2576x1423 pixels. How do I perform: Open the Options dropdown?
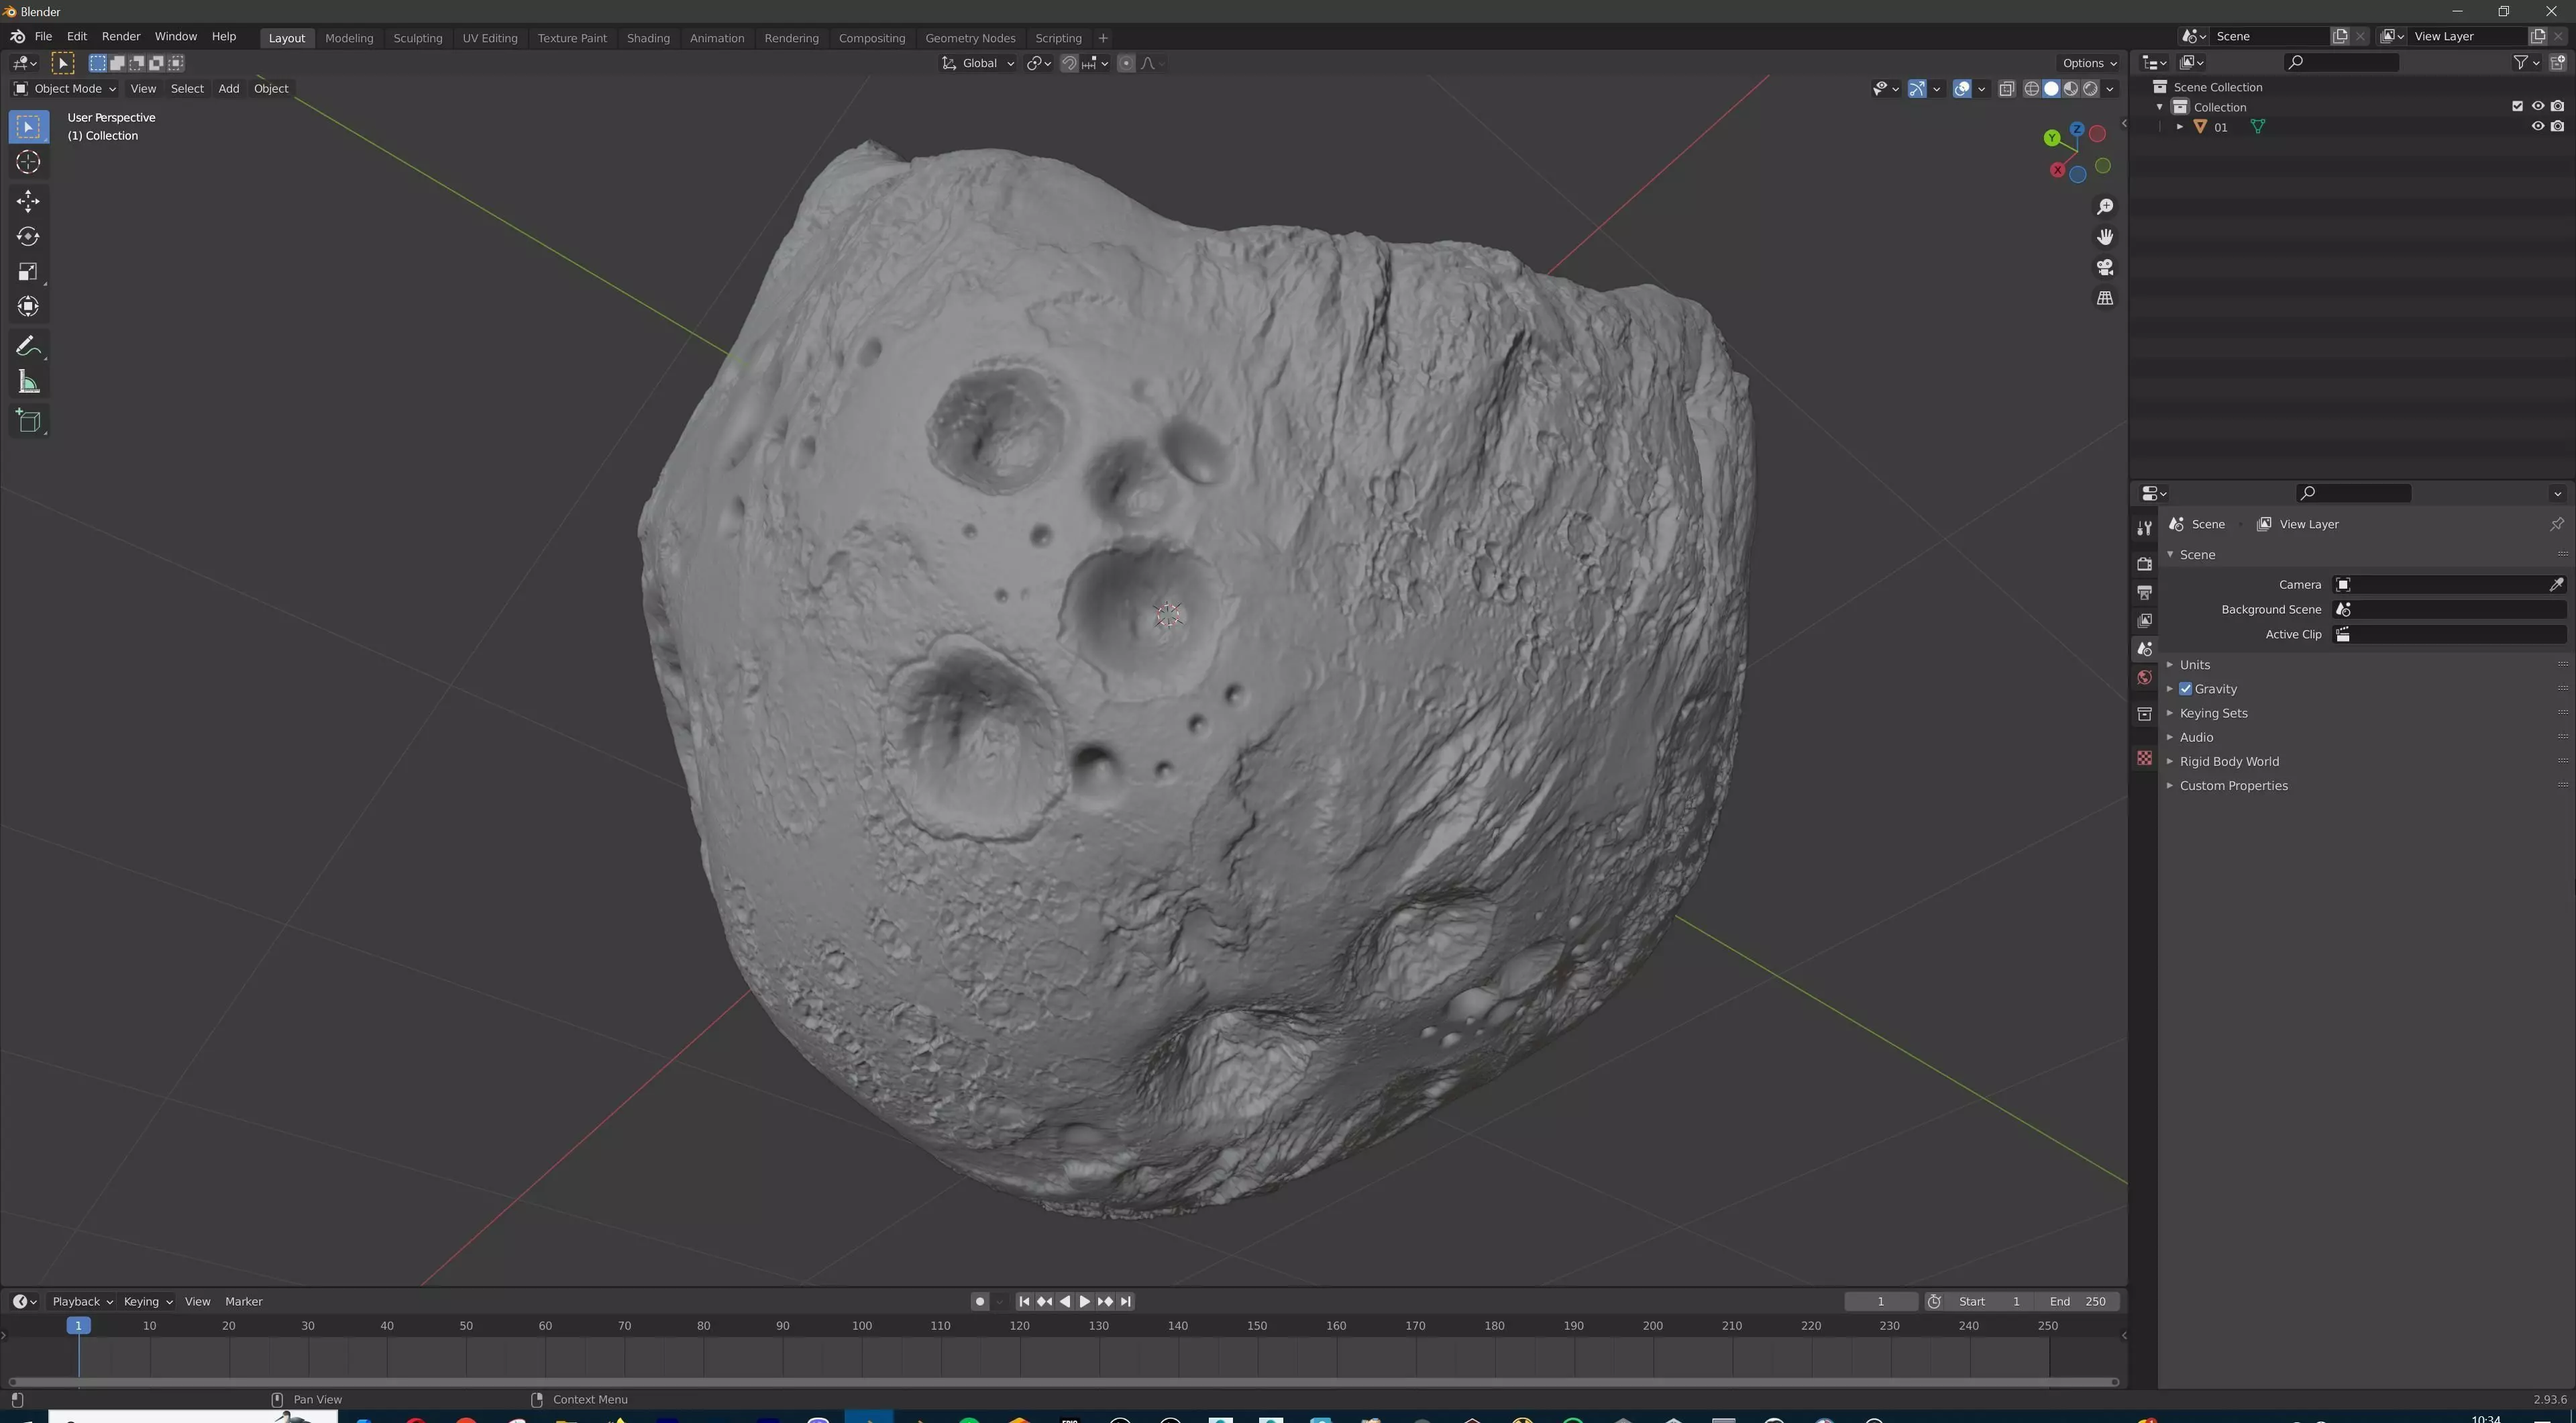(x=2089, y=63)
